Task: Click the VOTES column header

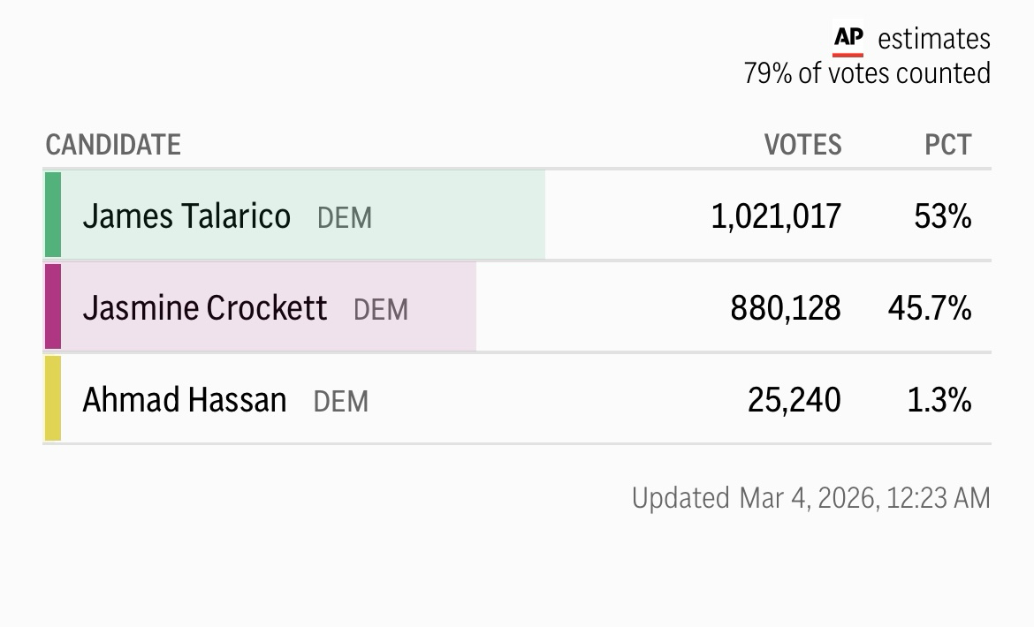Action: (802, 145)
